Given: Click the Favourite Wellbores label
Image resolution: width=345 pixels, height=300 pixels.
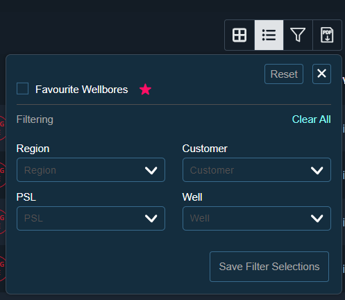Looking at the screenshot, I should coord(81,90).
